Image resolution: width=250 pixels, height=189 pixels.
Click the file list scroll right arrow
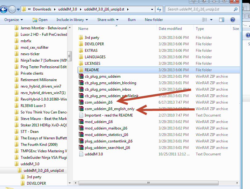(237, 183)
